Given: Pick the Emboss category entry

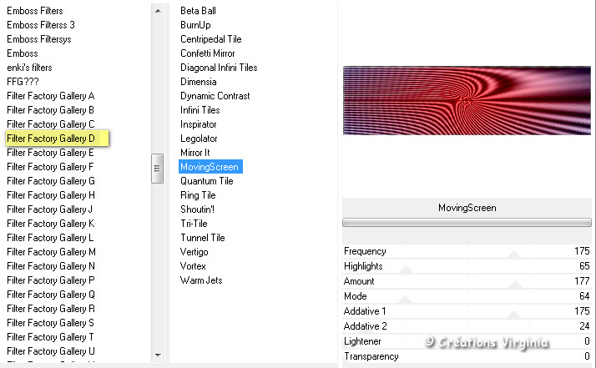Looking at the screenshot, I should coord(23,53).
